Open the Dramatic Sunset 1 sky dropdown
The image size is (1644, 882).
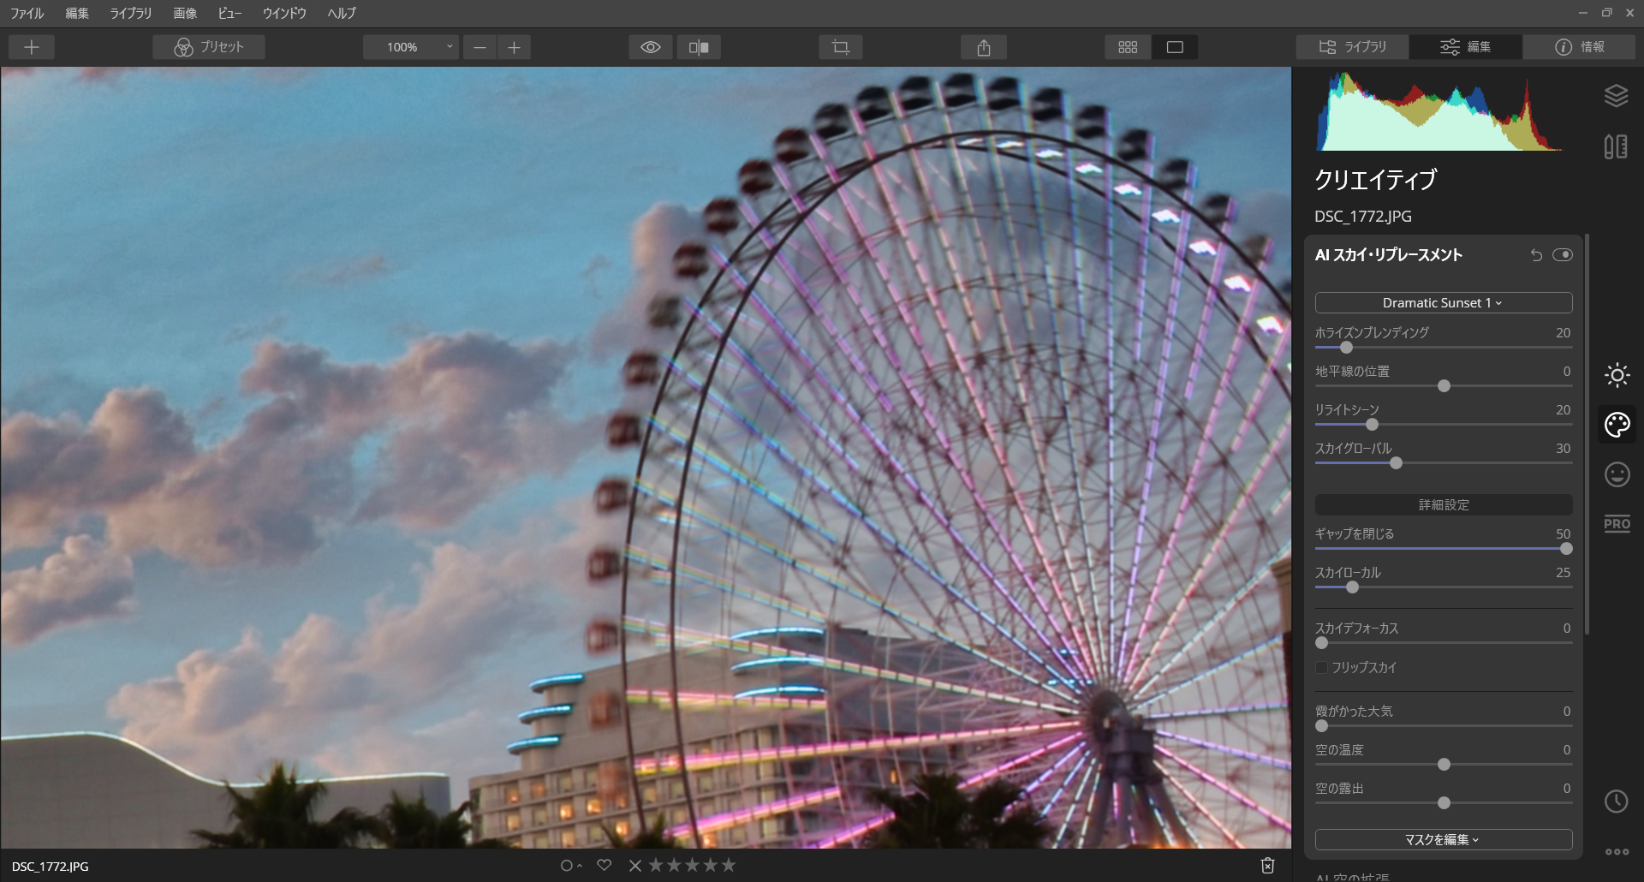1444,303
